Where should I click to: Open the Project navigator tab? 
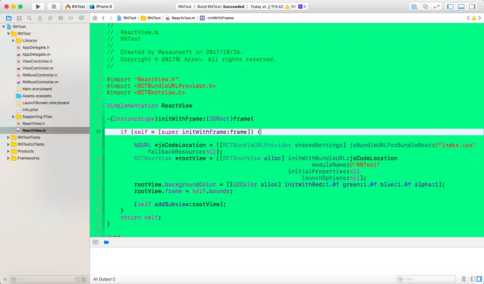[x=9, y=18]
